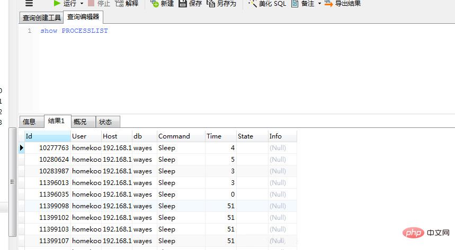Click the Stop (停止) button

(x=99, y=4)
